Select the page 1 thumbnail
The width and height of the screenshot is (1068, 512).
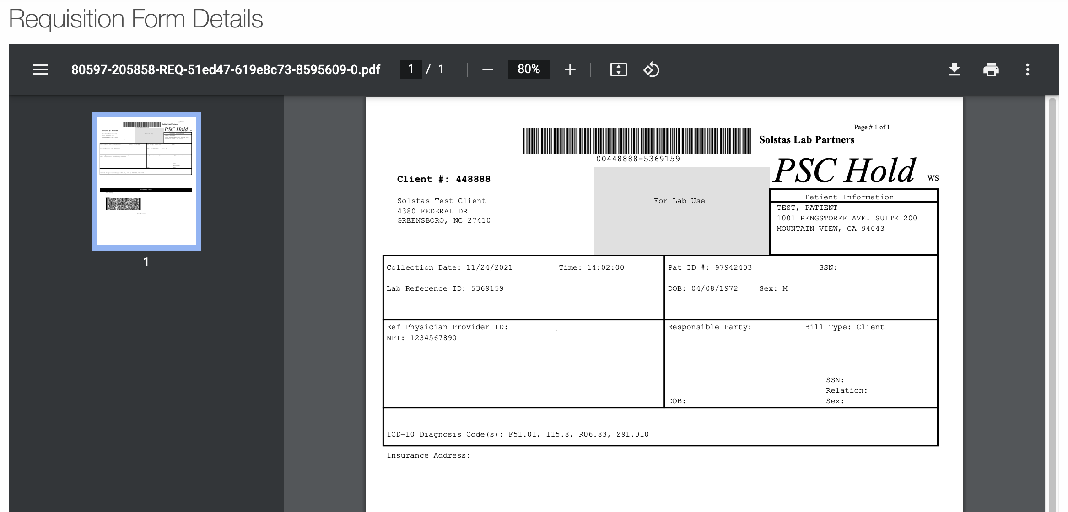point(146,181)
